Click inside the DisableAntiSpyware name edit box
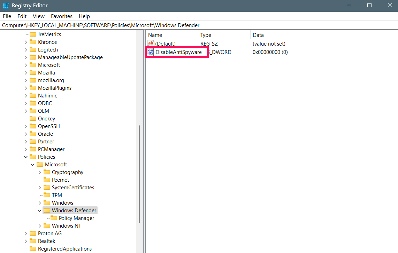This screenshot has height=253, width=398. coord(181,52)
